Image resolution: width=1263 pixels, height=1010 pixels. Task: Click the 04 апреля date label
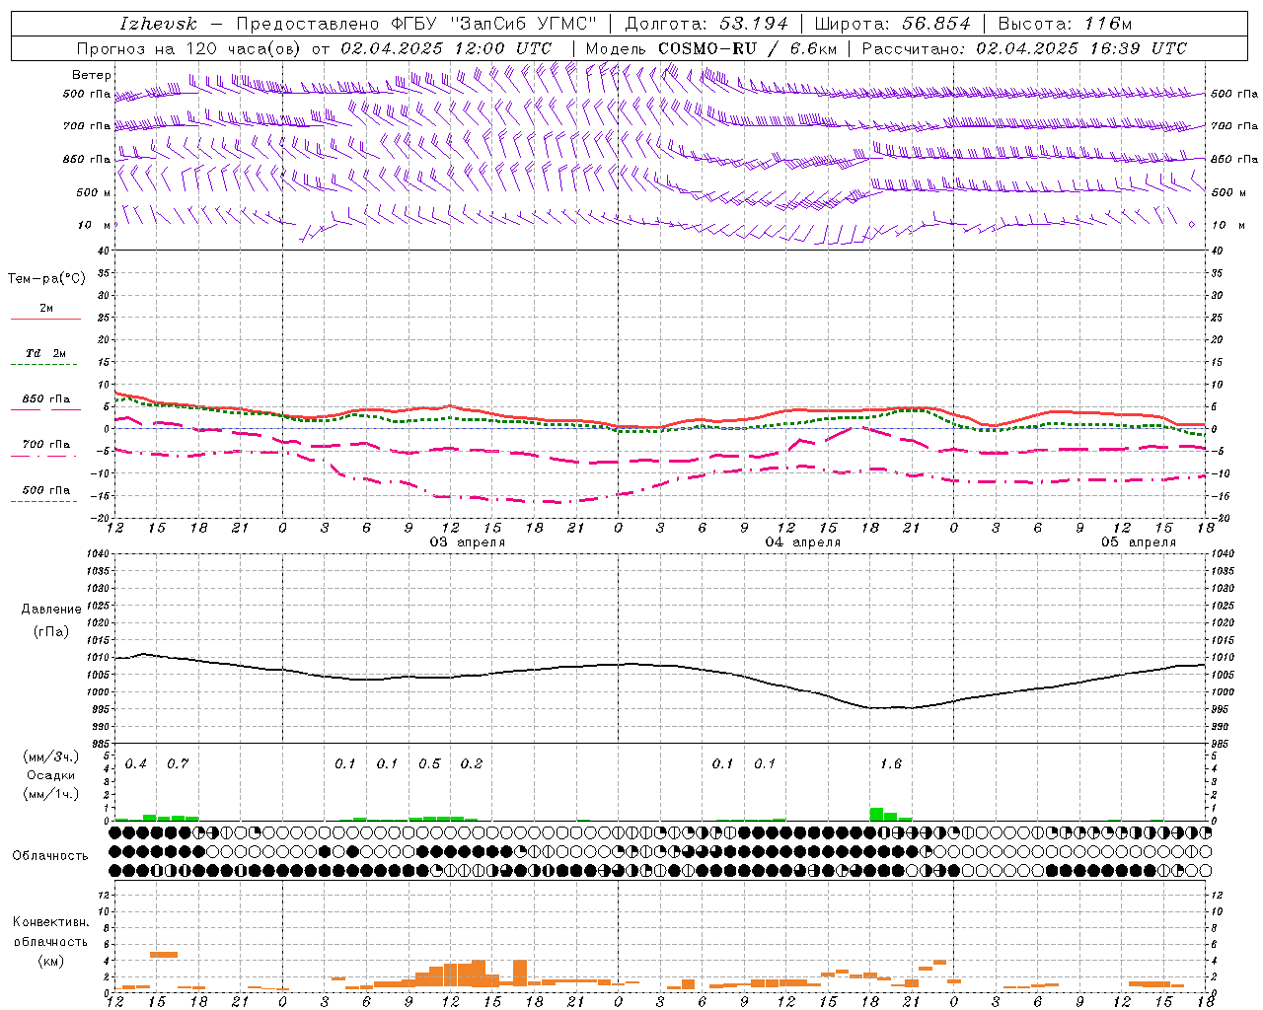[803, 542]
